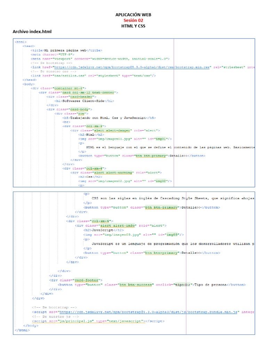Image resolution: width=267 pixels, height=356 pixels.
Task: Click the 'card col-sm-12 text-center' div line
Action: tap(78, 92)
